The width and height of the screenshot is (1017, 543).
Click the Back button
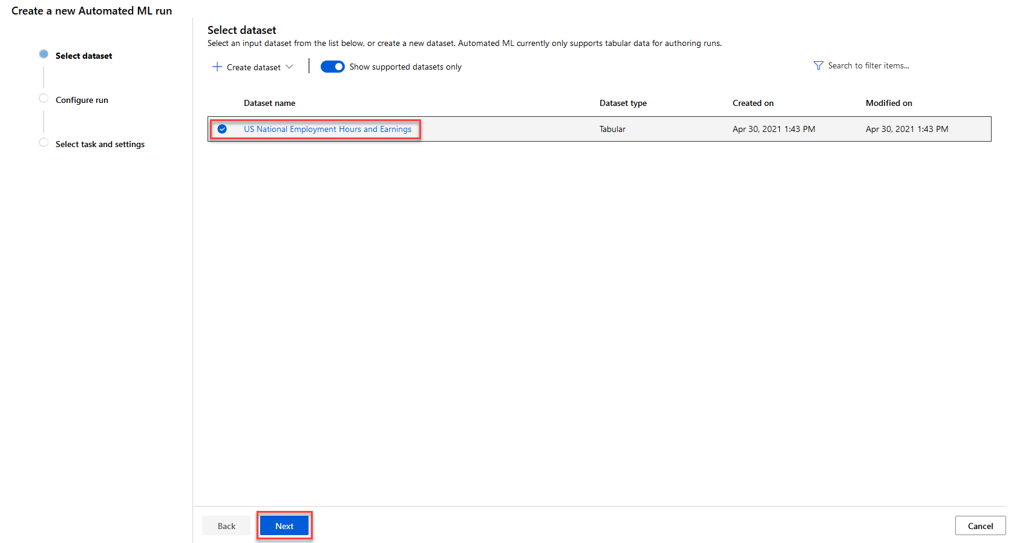tap(226, 526)
